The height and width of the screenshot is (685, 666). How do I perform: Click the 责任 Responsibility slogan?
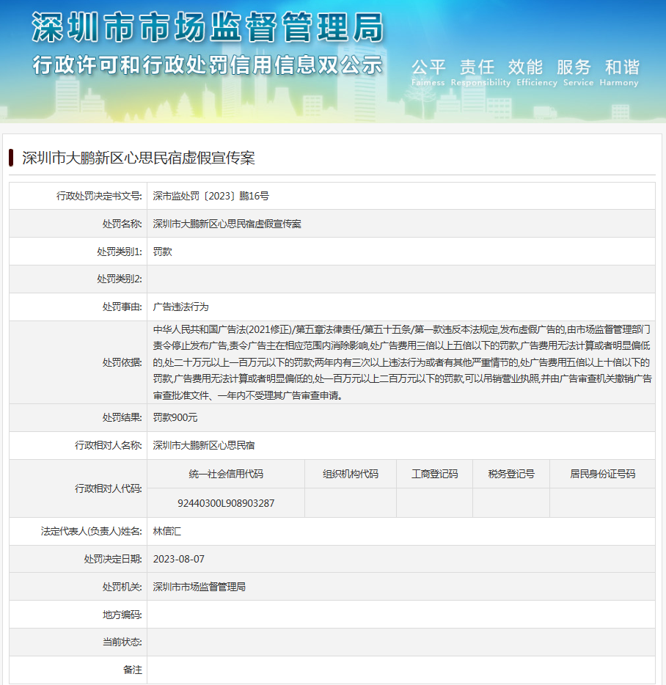click(x=480, y=73)
